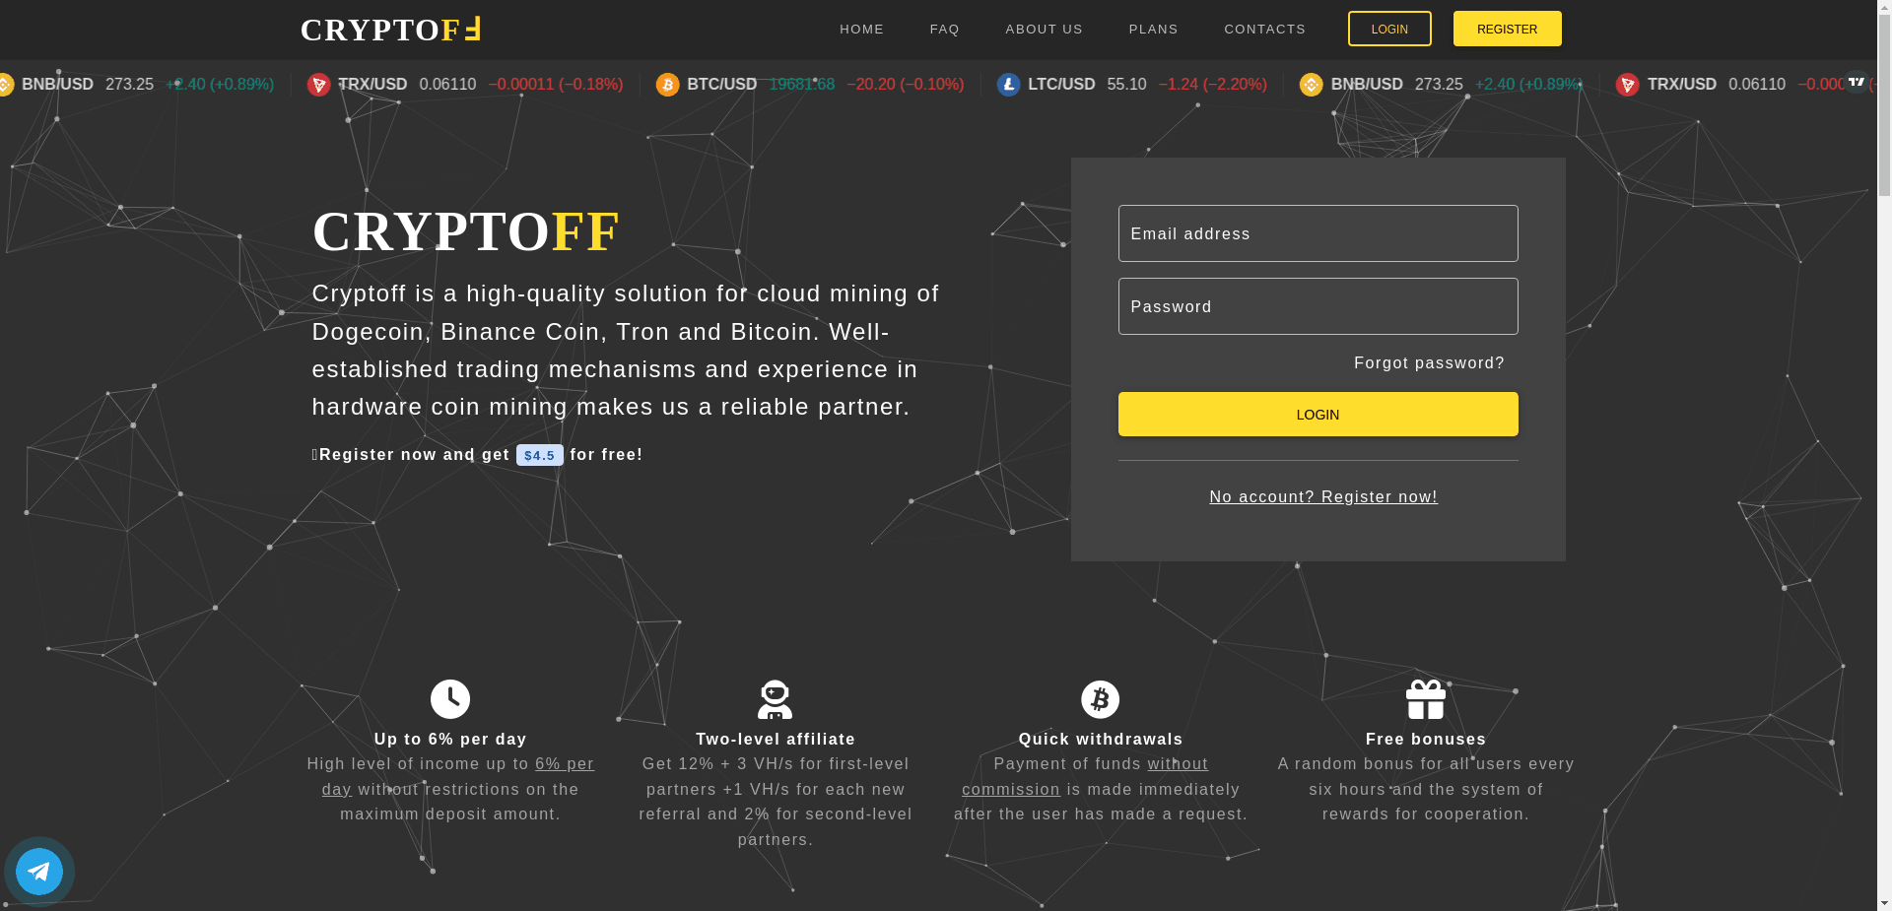This screenshot has width=1892, height=911.
Task: Click the CRYPTOFF logo in the header
Action: tap(389, 29)
